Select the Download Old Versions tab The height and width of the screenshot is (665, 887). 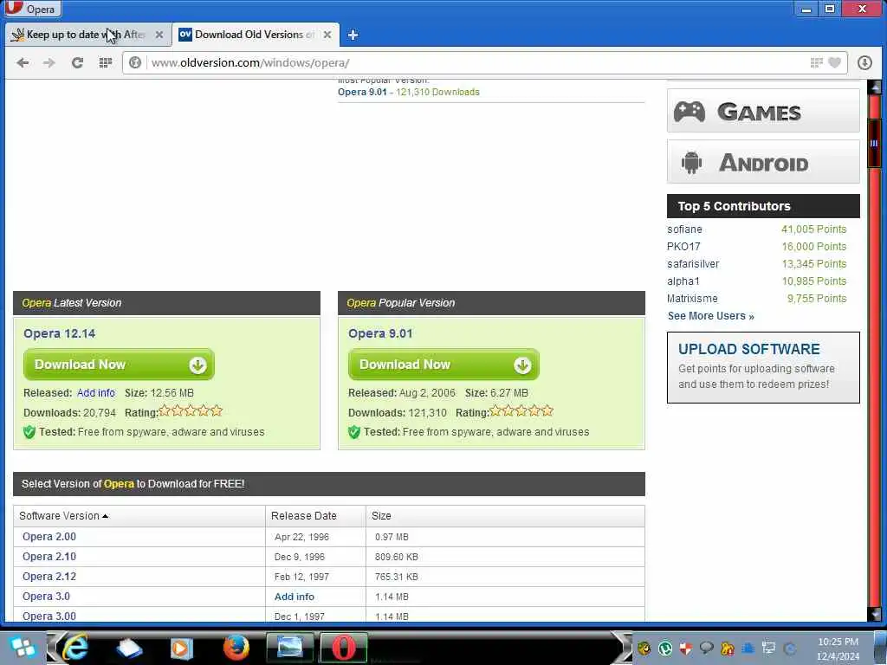coord(256,35)
